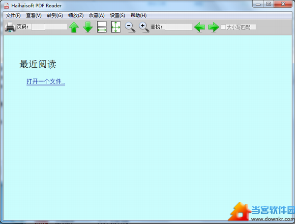Viewport: 295px width, 224px height.
Task: Open the 文件(F) menu
Action: click(x=13, y=15)
